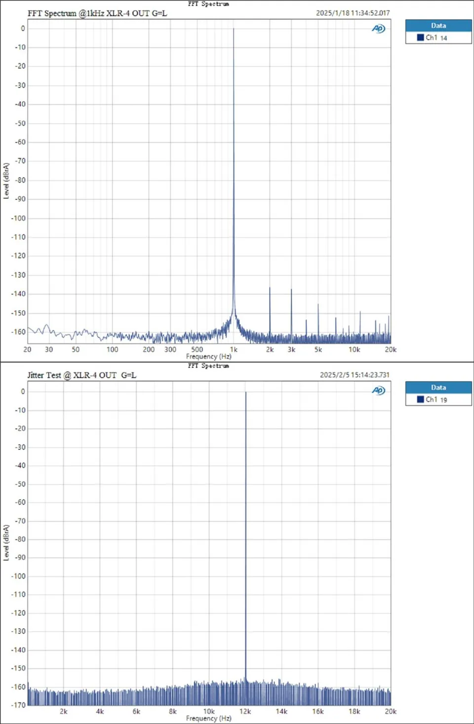474x724 pixels.
Task: Click the FFT Spectrum @1kHz XLR-4 OUT title
Action: [97, 13]
